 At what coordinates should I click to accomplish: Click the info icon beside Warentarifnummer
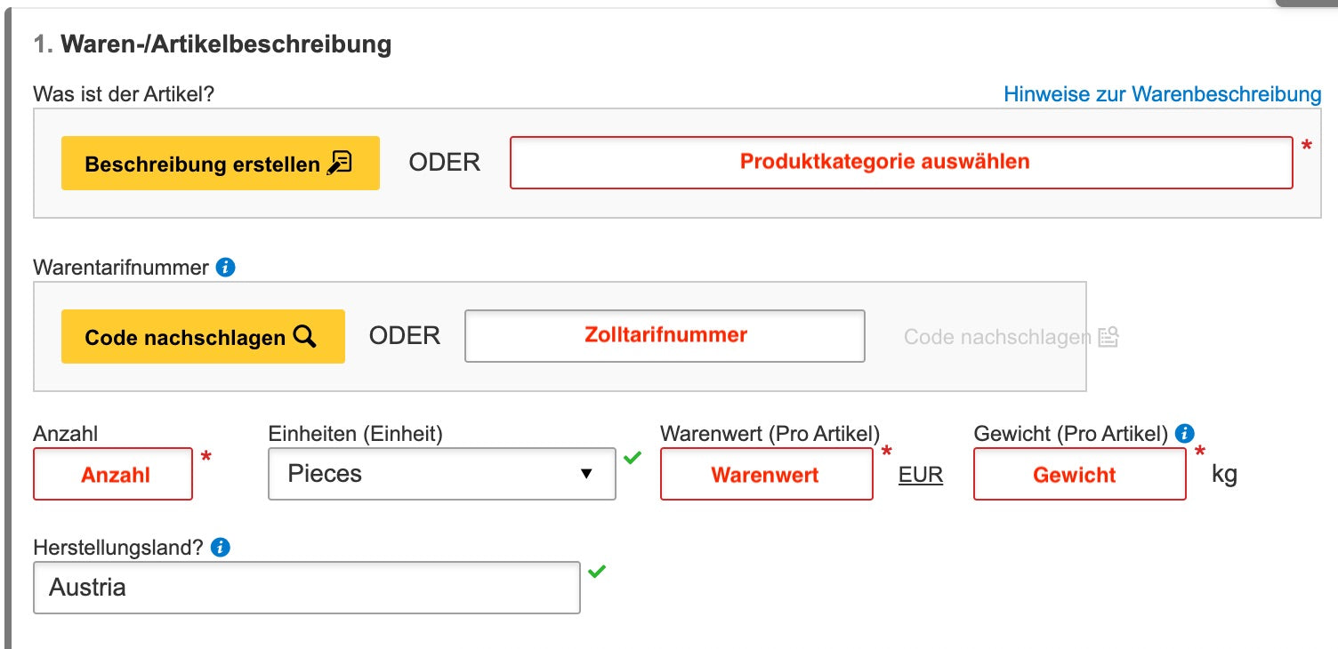click(x=226, y=267)
